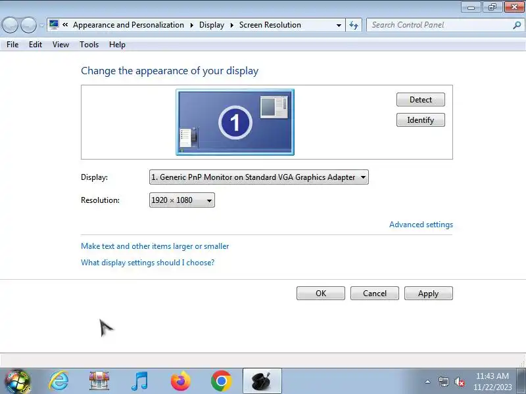The height and width of the screenshot is (394, 526).
Task: Open the recent pages dropdown arrow
Action: 41,25
